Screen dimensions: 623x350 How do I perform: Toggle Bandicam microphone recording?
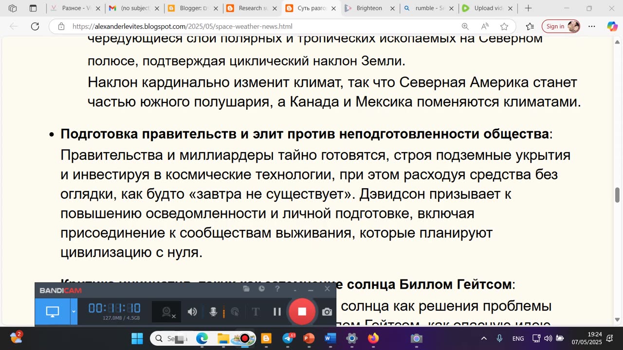213,312
